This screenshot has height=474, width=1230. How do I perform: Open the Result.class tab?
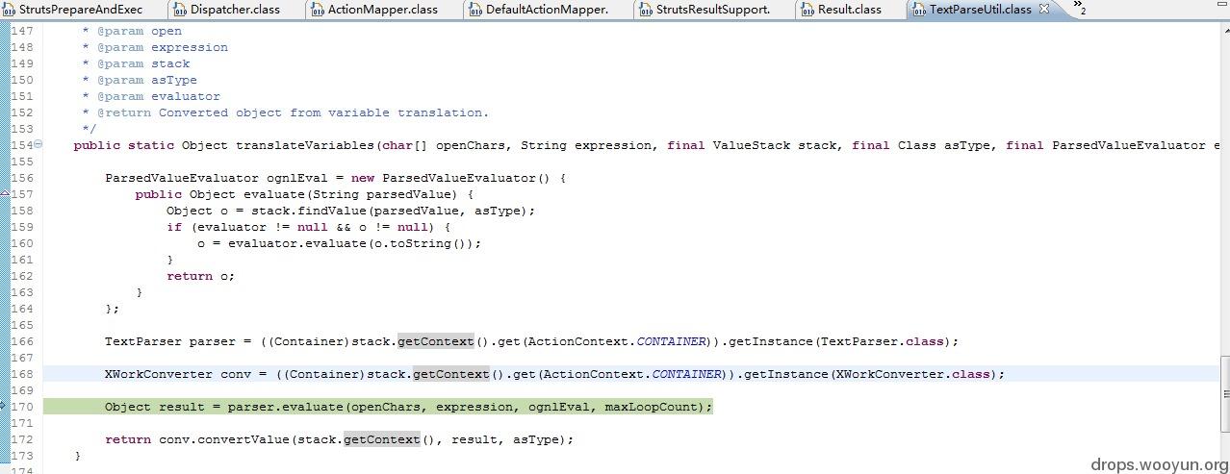(849, 10)
